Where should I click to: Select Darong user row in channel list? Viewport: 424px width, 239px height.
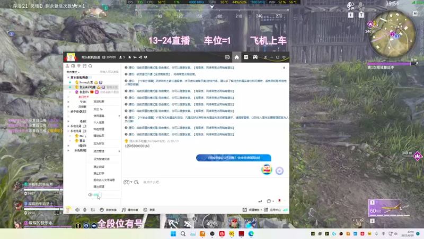[92, 82]
